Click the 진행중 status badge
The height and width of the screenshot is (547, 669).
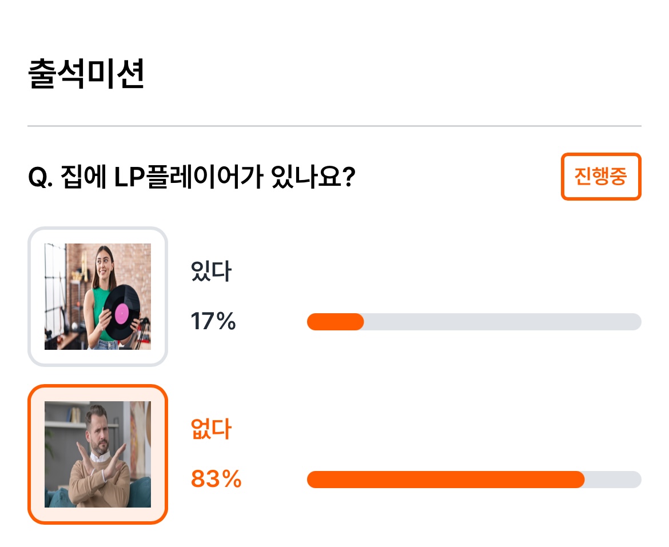point(601,176)
